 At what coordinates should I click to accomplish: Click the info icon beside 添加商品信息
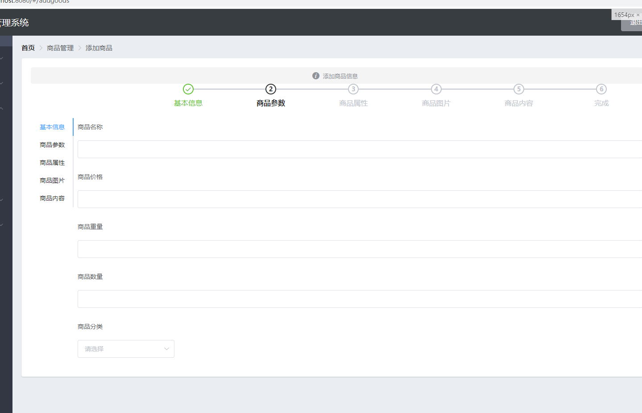(316, 76)
